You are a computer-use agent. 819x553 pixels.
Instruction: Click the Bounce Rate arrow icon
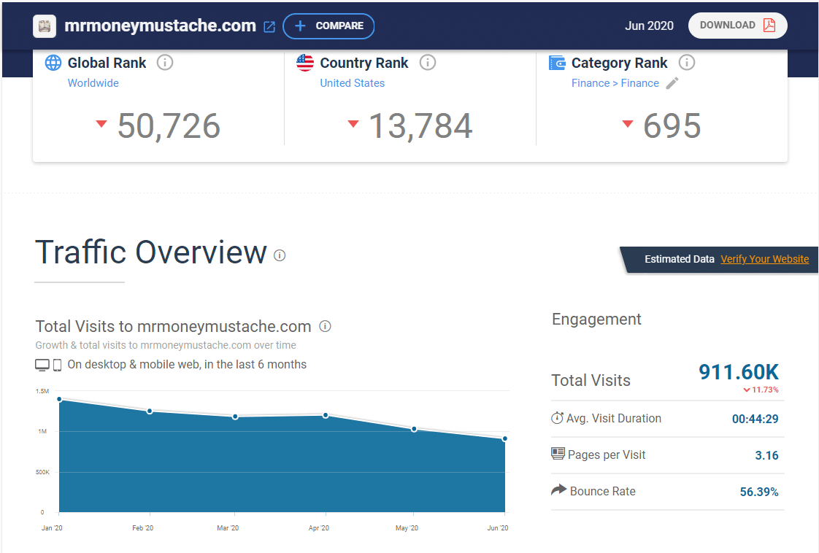[x=559, y=490]
